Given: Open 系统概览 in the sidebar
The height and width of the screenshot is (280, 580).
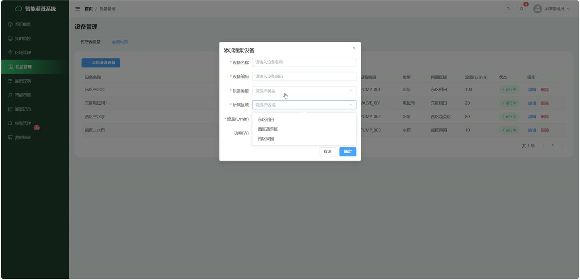Looking at the screenshot, I should click(35, 25).
